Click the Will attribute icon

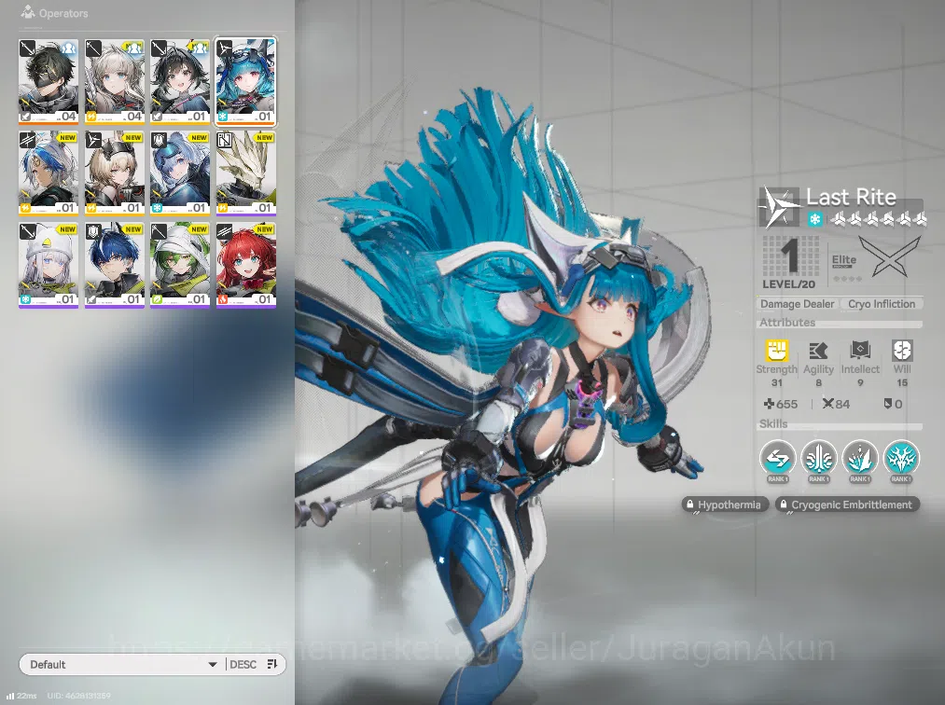901,351
